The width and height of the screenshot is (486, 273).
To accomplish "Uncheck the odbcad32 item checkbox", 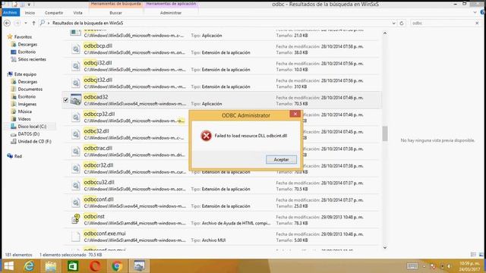I will pos(66,100).
